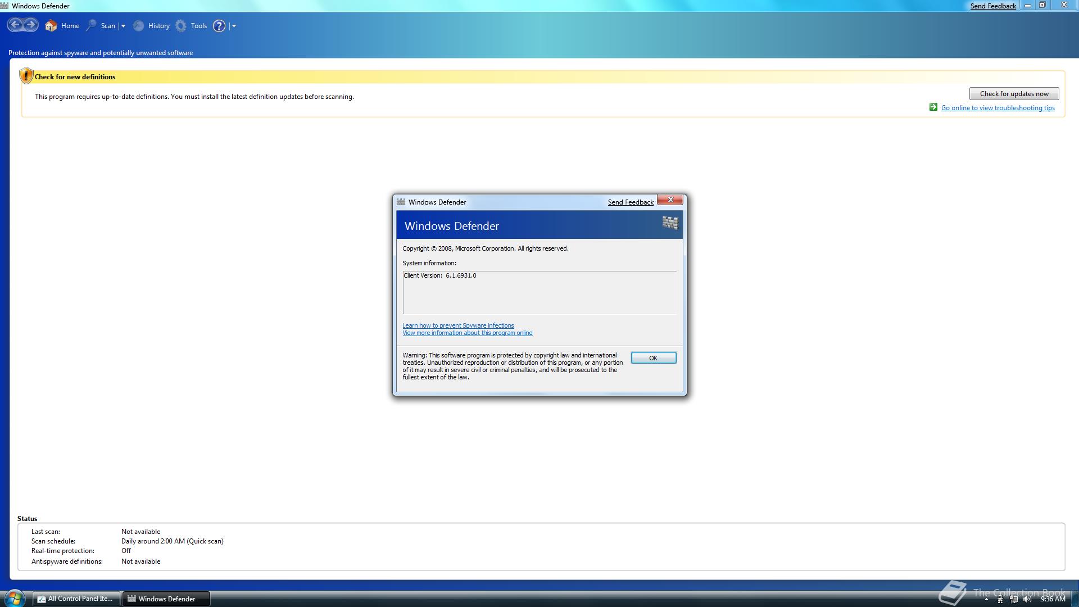Switch to Windows Defender taskbar button

(x=166, y=599)
